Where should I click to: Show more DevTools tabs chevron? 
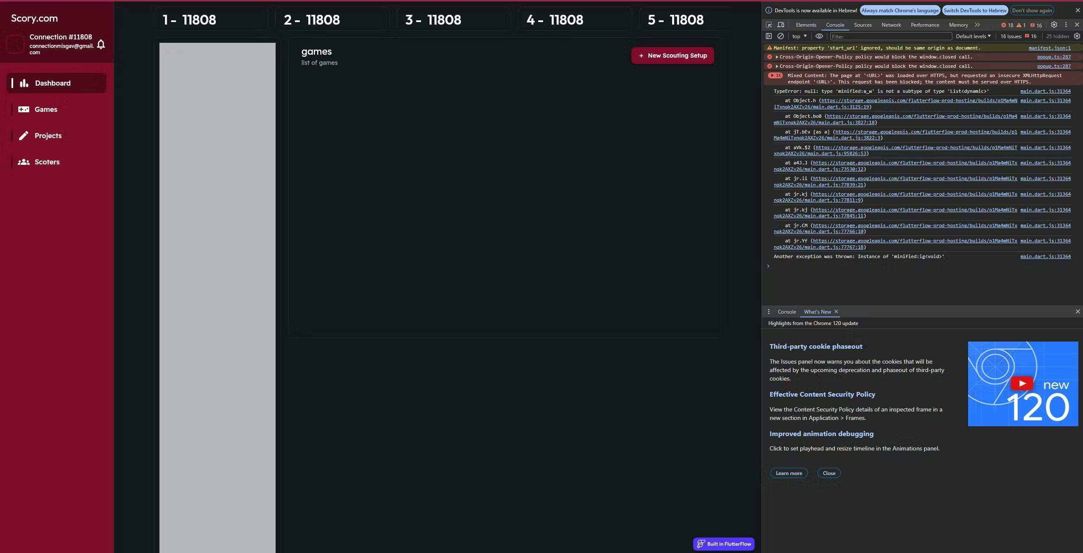point(977,25)
